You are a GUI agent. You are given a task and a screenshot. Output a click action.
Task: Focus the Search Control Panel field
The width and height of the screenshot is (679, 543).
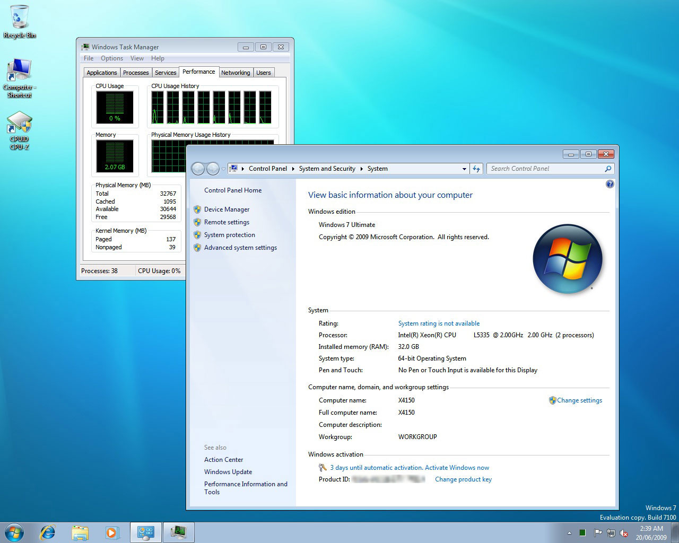point(545,169)
